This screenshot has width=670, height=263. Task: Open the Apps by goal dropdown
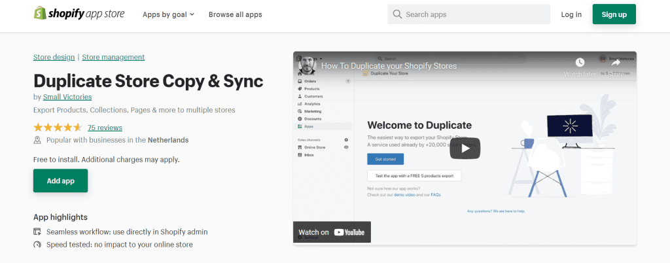pos(168,14)
